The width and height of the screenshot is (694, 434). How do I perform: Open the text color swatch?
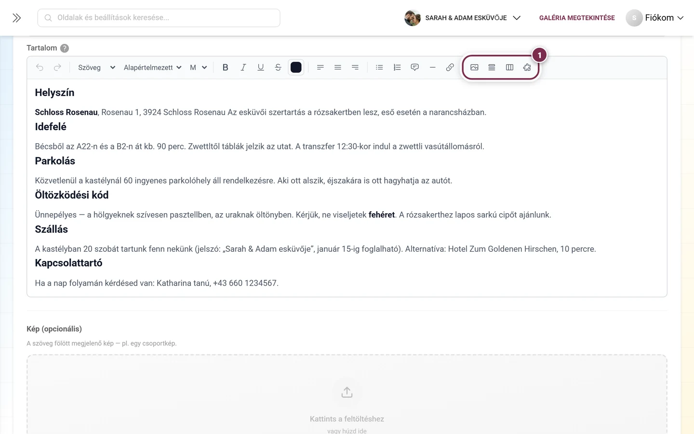(x=296, y=68)
